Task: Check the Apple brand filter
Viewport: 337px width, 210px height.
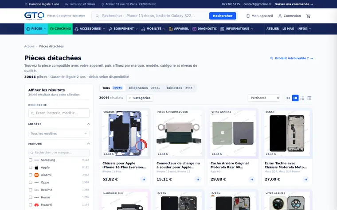Action: click(31, 168)
